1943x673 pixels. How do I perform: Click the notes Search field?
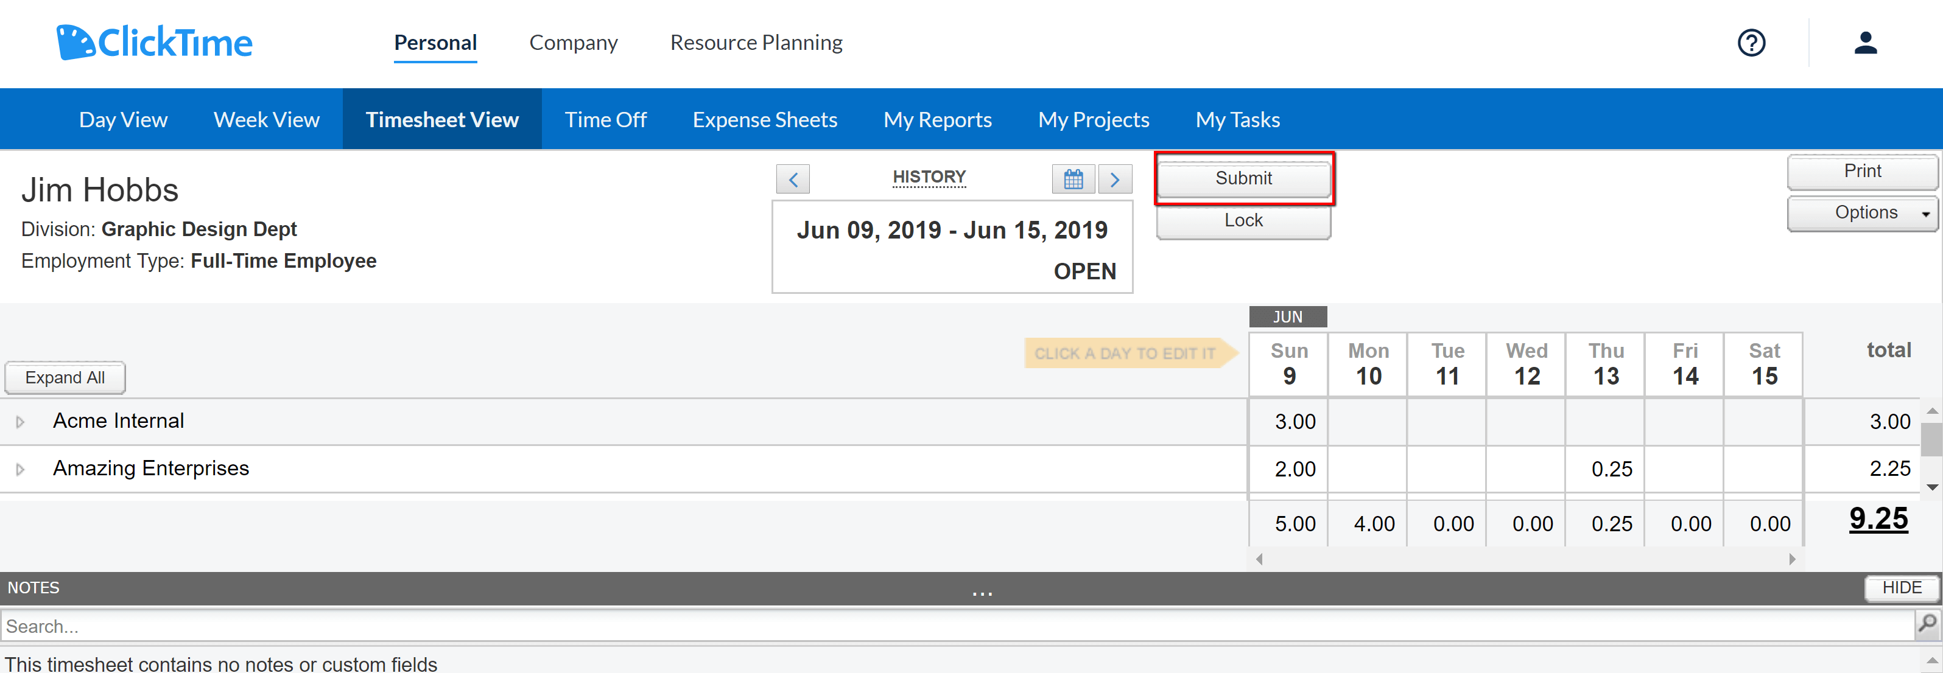(x=958, y=626)
